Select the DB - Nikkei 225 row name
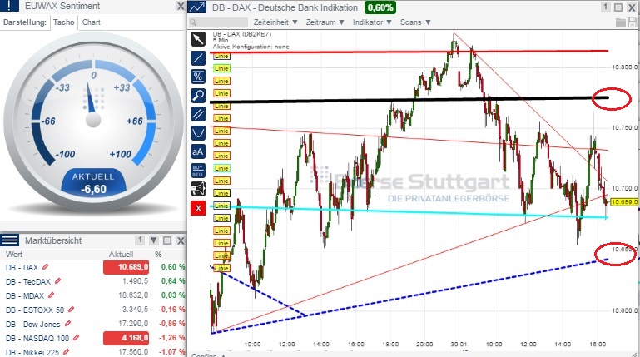Image resolution: width=640 pixels, height=357 pixels. (x=32, y=352)
